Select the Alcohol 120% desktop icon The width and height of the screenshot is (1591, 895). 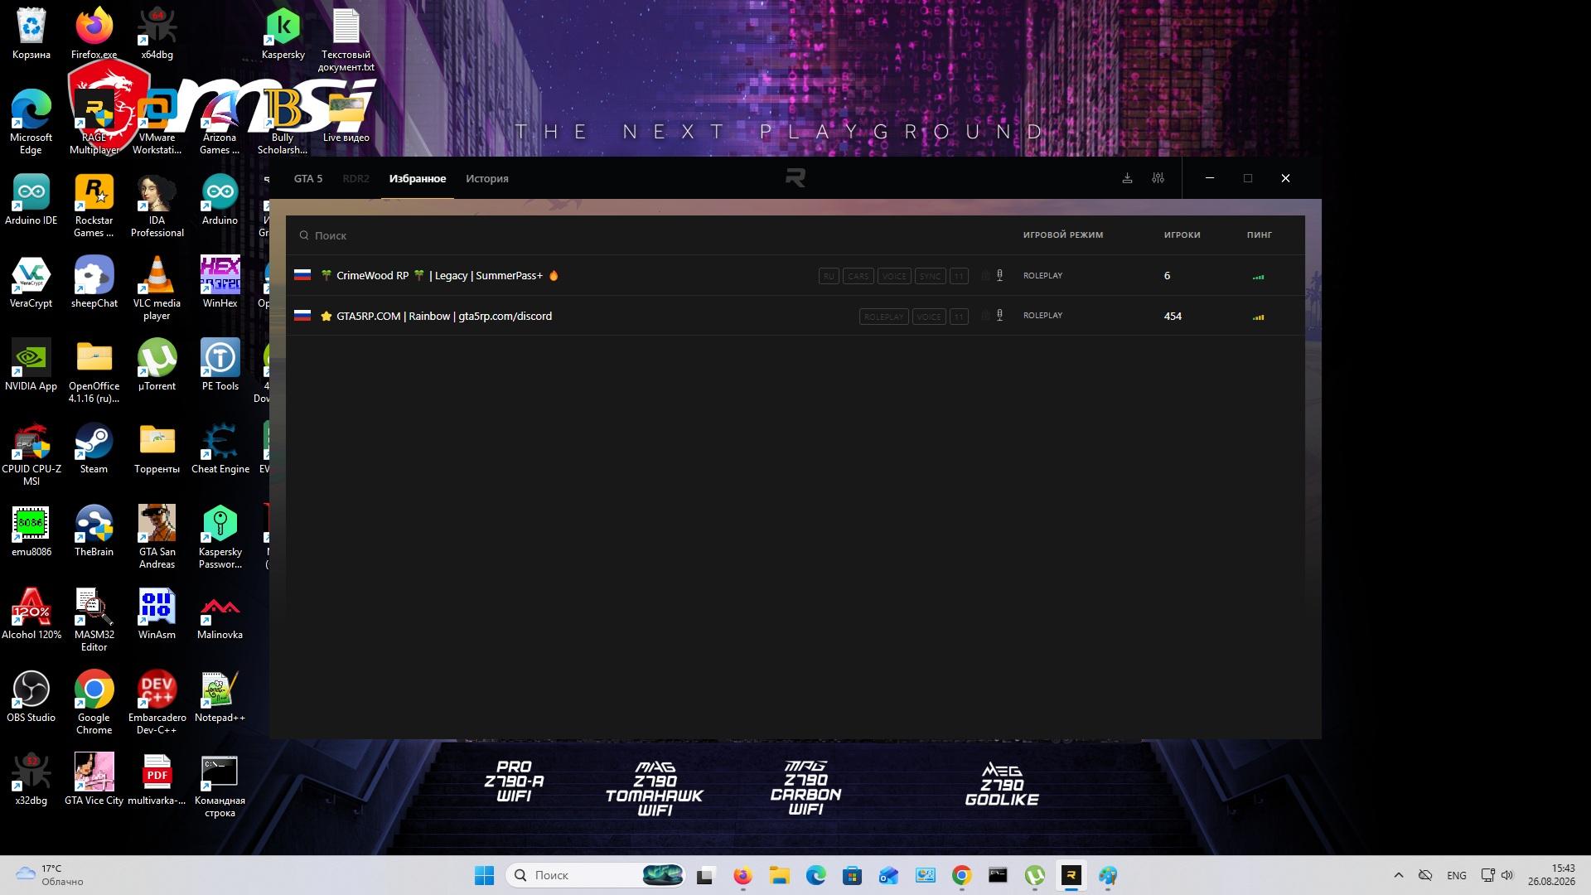pyautogui.click(x=31, y=615)
